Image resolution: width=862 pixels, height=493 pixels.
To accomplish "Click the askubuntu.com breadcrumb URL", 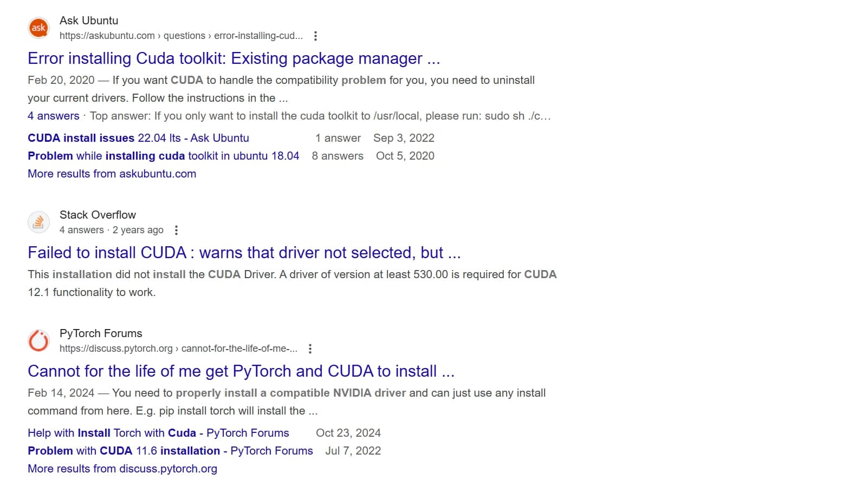I will click(180, 36).
